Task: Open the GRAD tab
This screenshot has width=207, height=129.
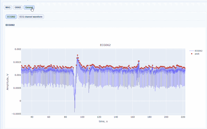Action: coord(18,8)
